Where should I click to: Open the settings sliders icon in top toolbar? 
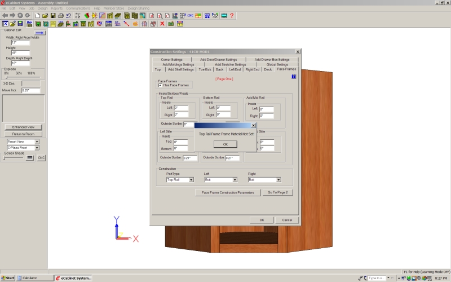[78, 16]
